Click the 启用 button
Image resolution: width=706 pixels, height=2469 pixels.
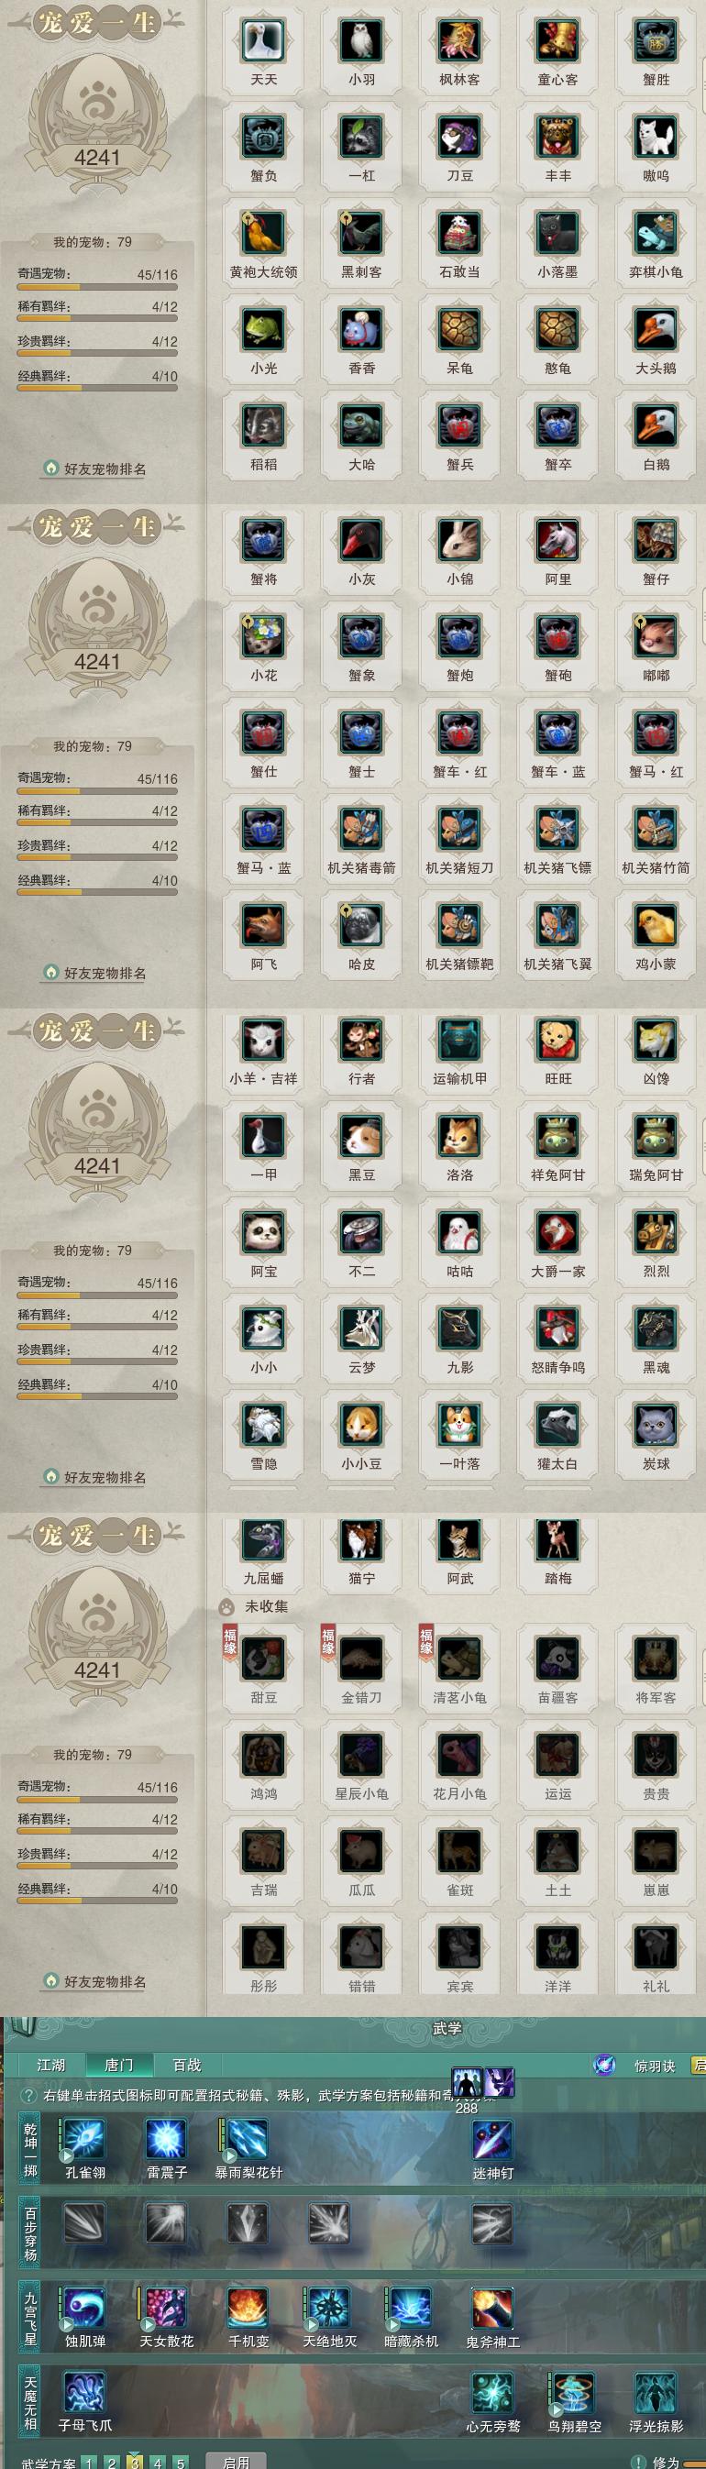(236, 2462)
